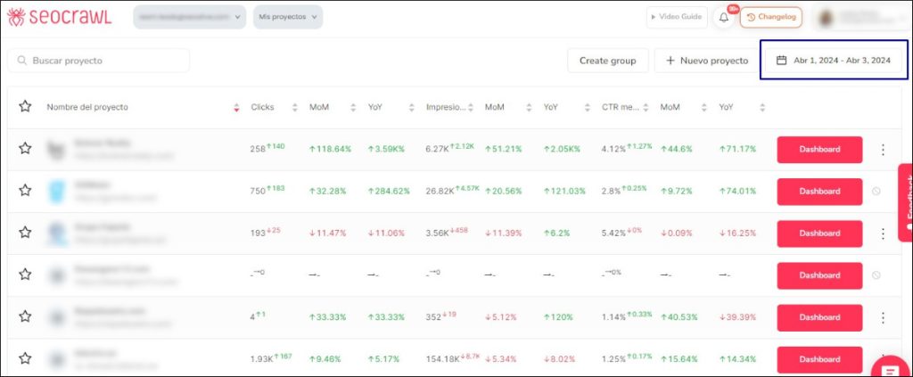The height and width of the screenshot is (377, 913).
Task: Click the Nuevo proyecto button
Action: pyautogui.click(x=705, y=61)
